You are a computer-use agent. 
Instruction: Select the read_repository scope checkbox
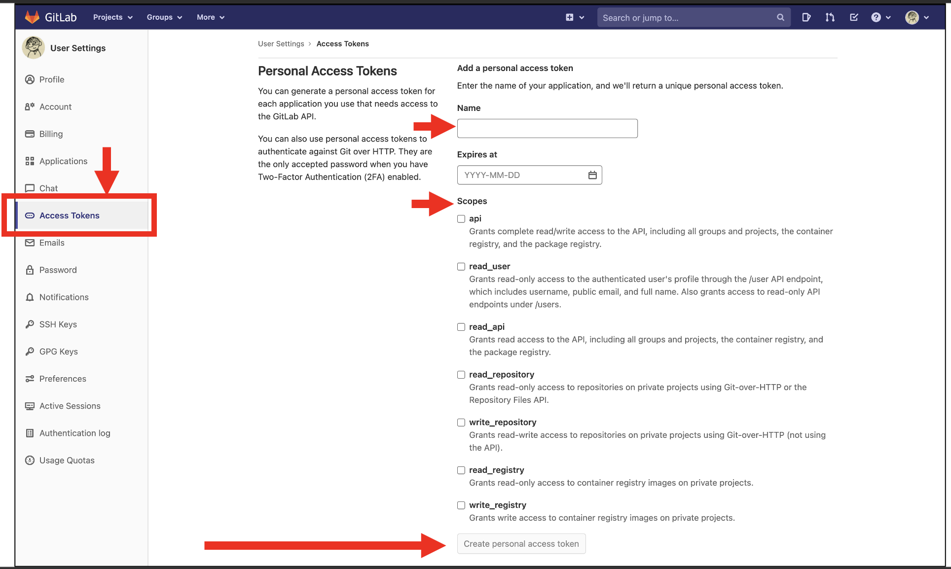point(461,375)
